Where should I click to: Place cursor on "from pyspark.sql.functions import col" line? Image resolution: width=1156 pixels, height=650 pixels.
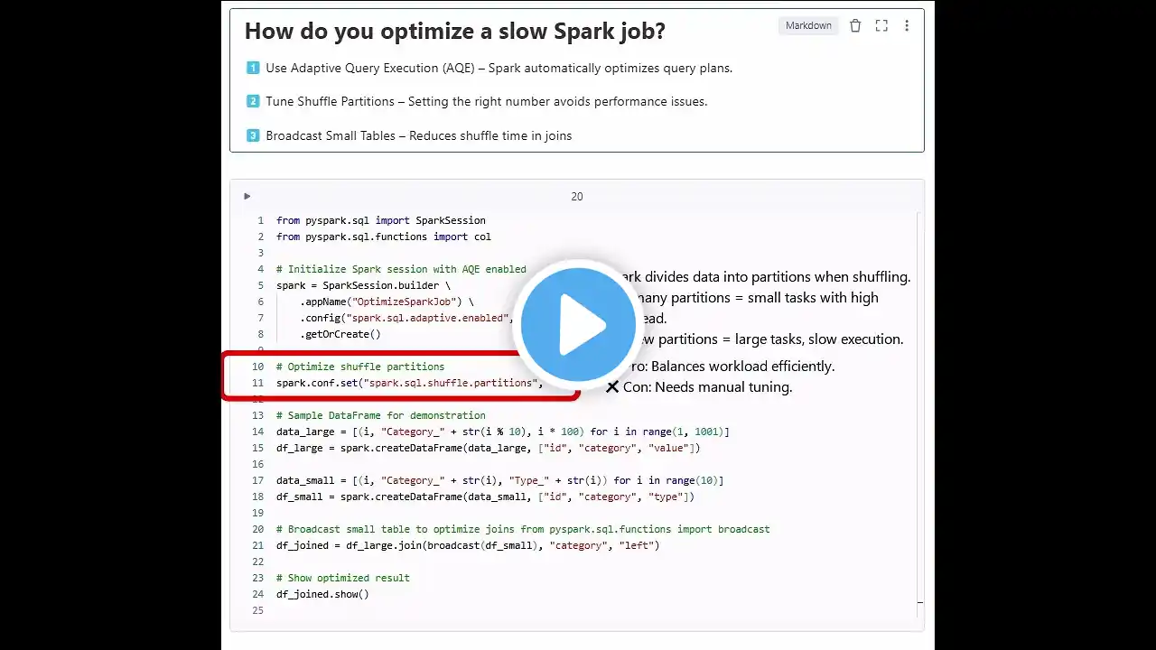click(x=384, y=237)
